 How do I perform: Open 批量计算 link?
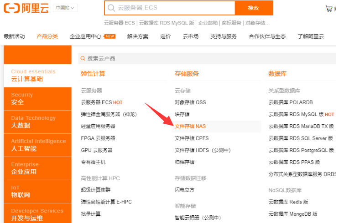tap(91, 214)
